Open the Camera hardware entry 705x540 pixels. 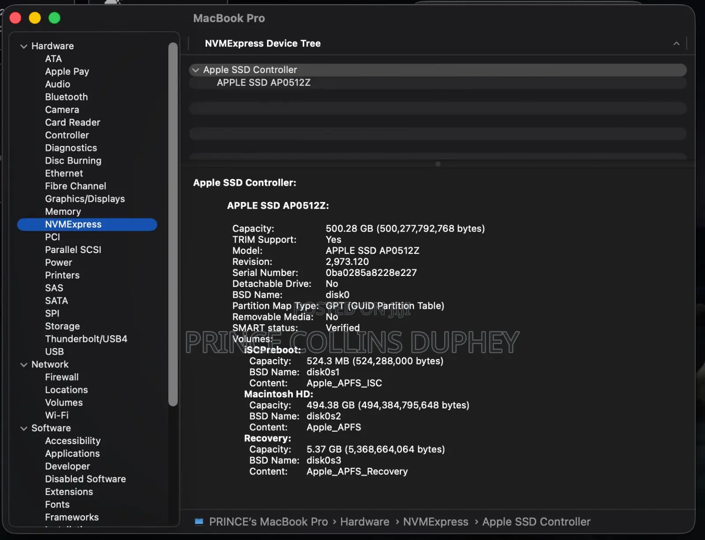62,110
